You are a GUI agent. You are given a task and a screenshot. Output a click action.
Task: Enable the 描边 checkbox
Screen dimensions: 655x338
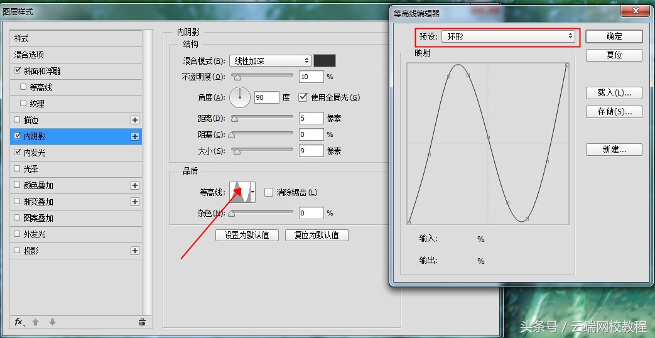(17, 119)
